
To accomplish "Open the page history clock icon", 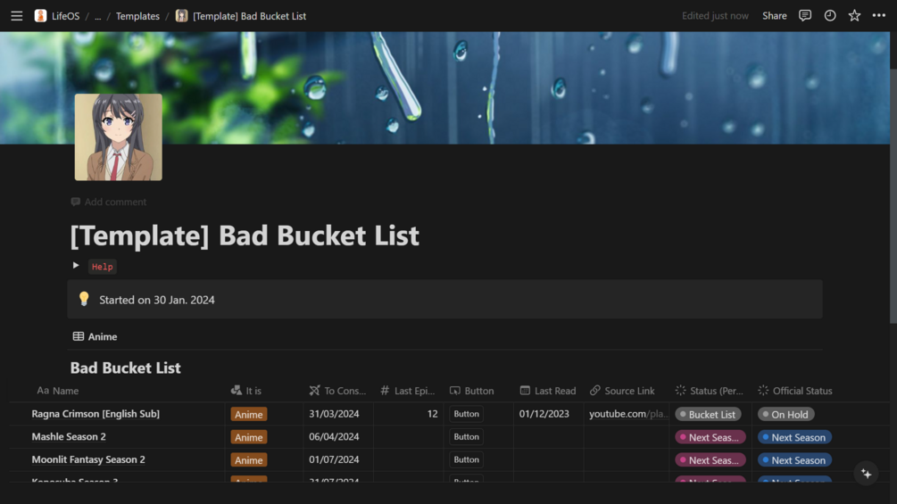I will pyautogui.click(x=829, y=15).
